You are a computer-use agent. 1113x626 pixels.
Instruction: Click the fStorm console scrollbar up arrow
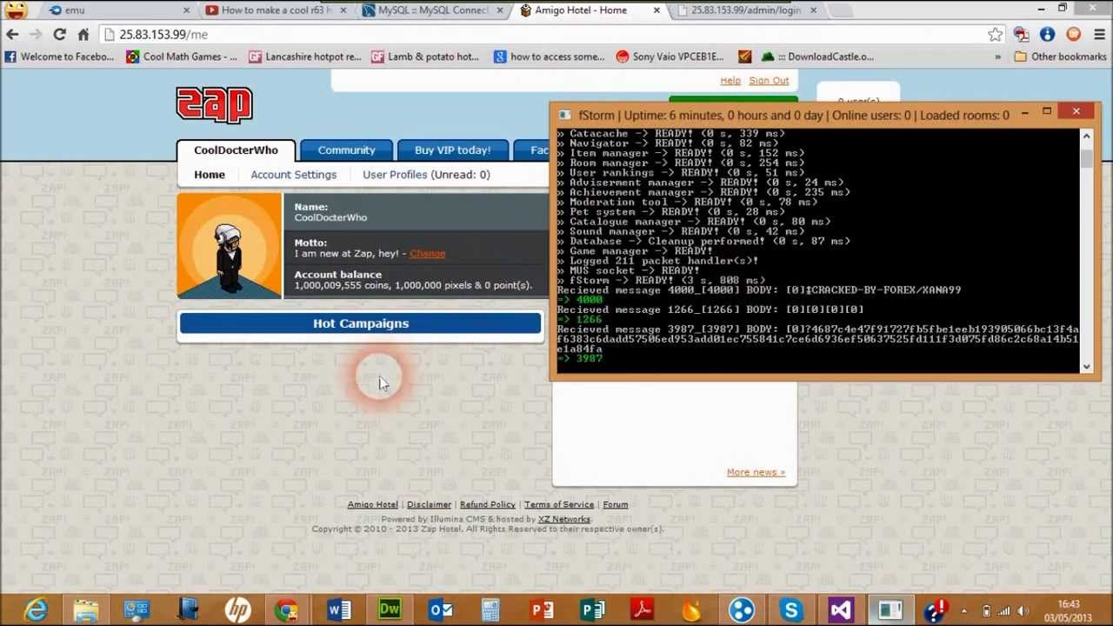coord(1086,137)
